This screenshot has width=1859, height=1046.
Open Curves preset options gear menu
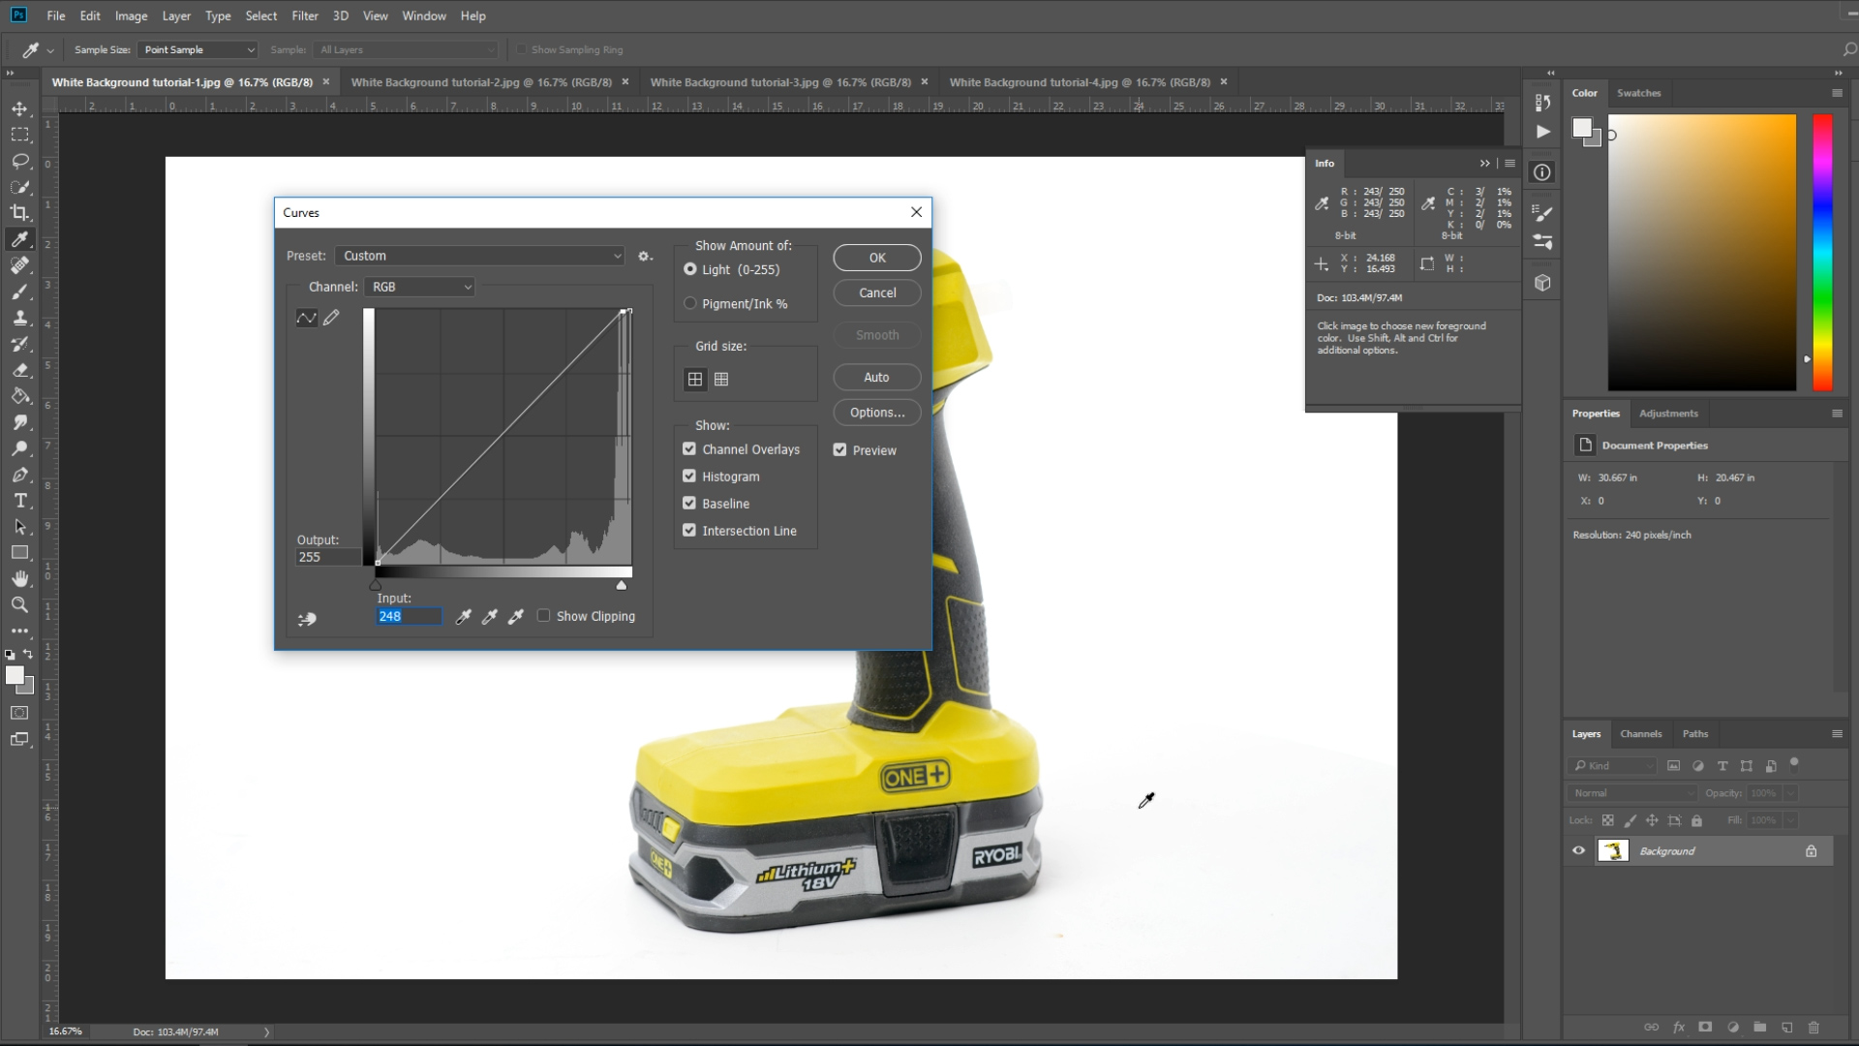[x=645, y=256]
